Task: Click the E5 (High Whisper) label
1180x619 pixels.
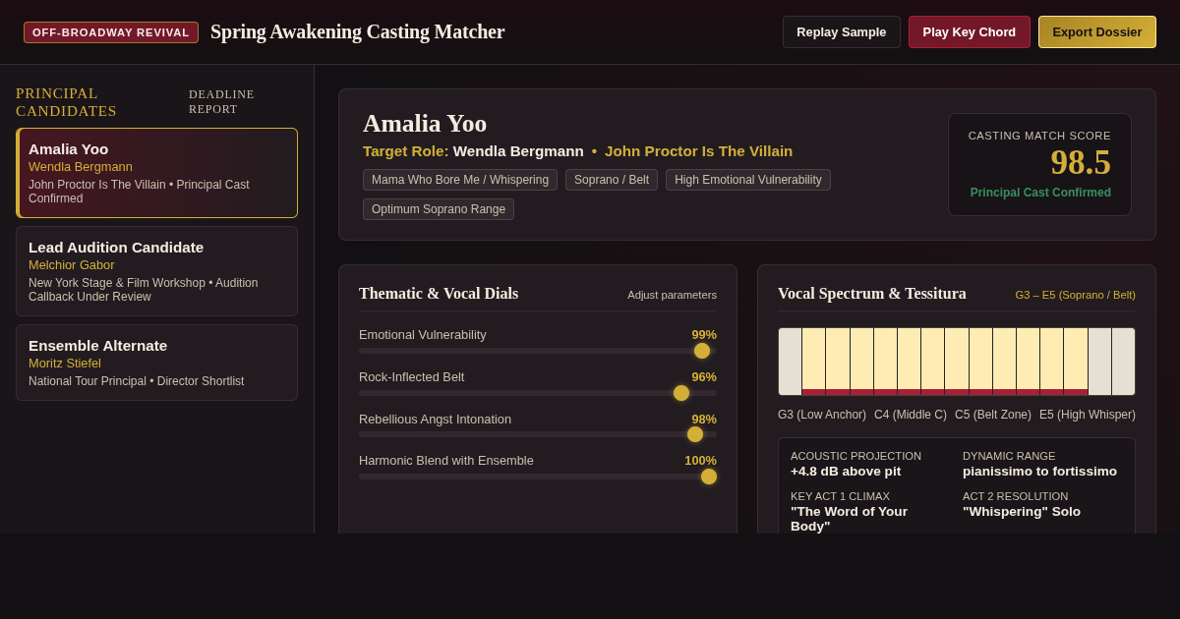Action: (1088, 415)
